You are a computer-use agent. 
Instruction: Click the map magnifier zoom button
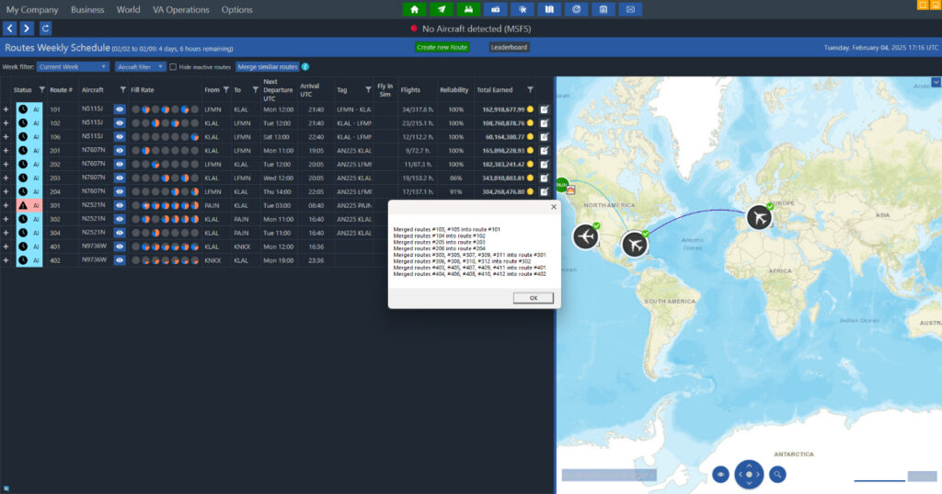point(777,475)
